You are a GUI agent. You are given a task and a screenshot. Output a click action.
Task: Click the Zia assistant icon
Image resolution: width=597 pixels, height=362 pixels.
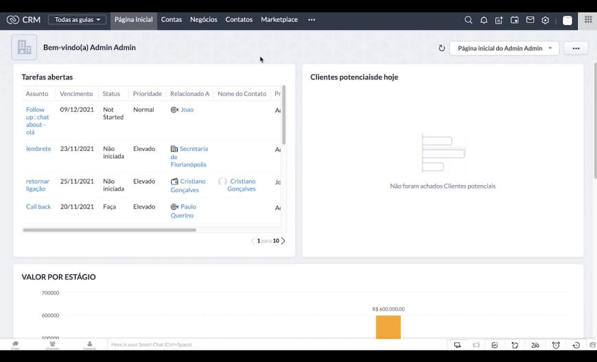click(x=535, y=345)
